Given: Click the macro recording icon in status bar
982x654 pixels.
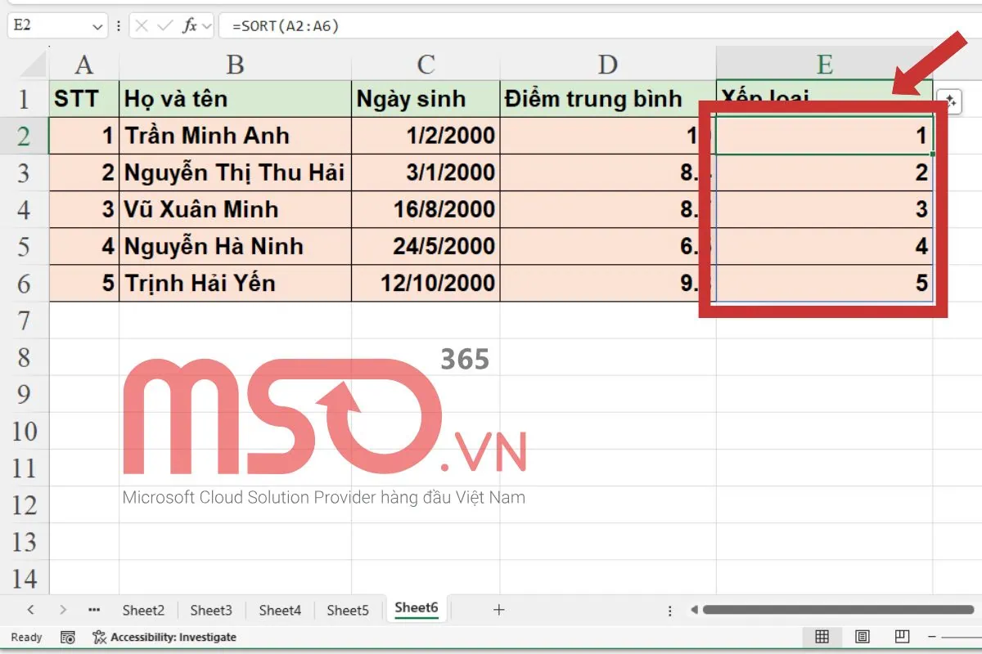Looking at the screenshot, I should coord(68,637).
